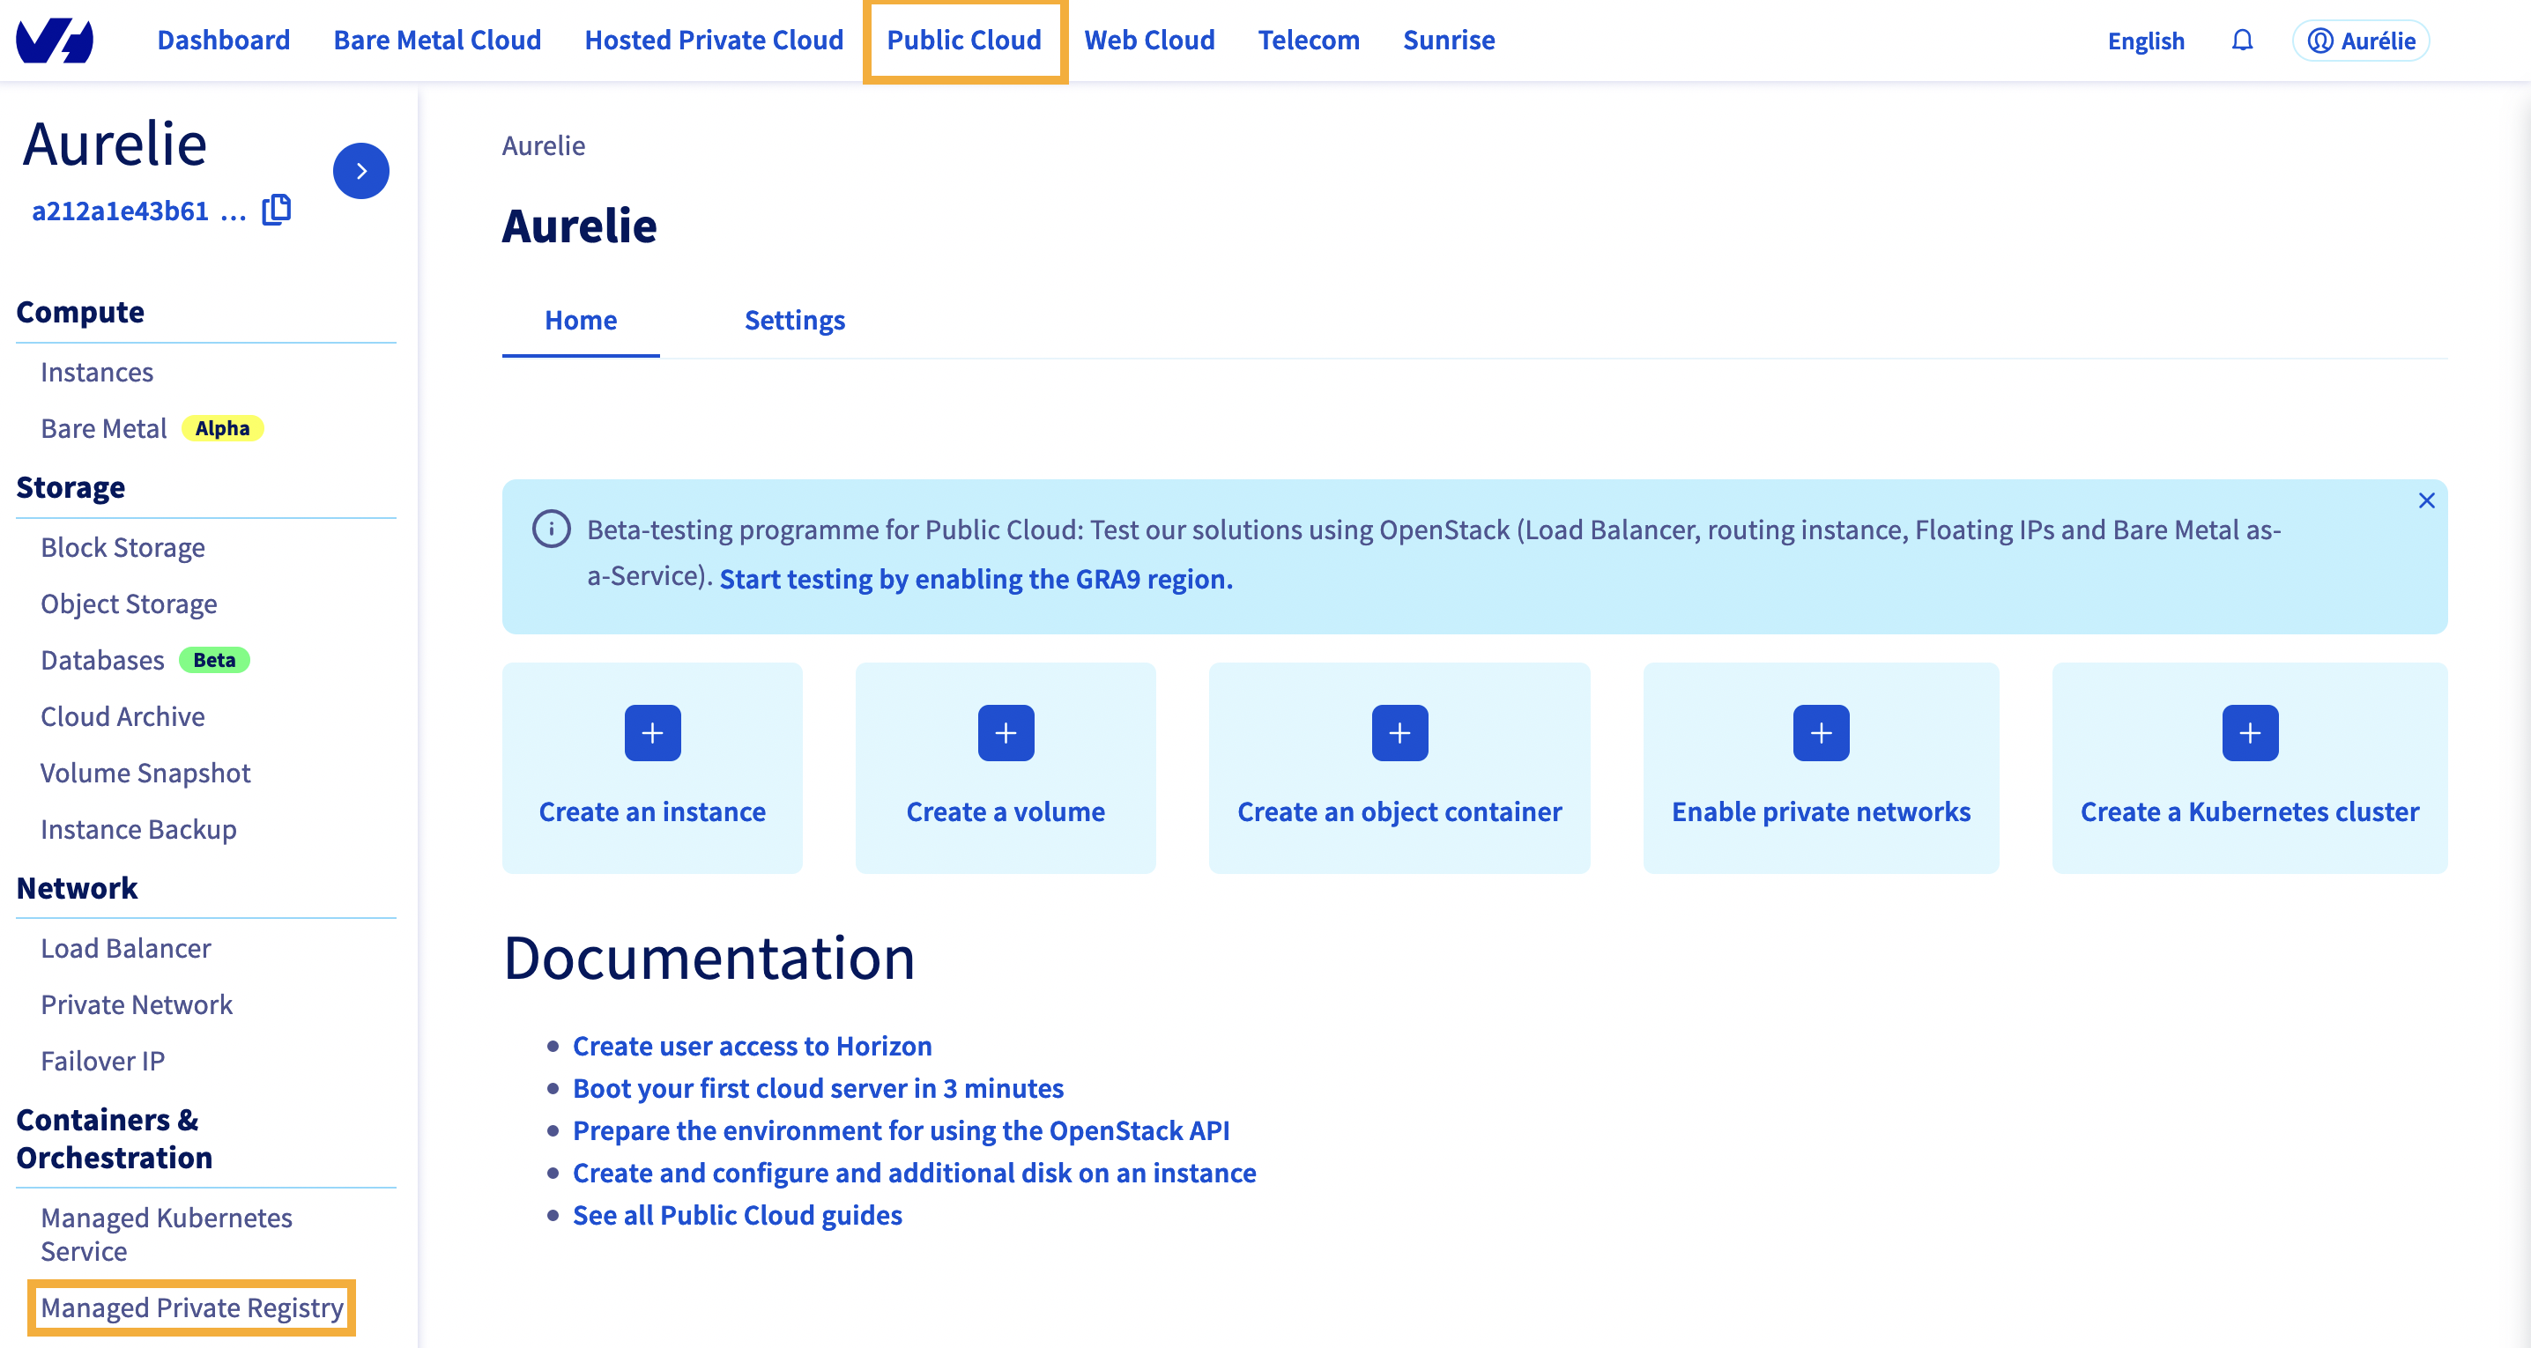Open Instance Backup in the sidebar
The height and width of the screenshot is (1348, 2531).
138,829
